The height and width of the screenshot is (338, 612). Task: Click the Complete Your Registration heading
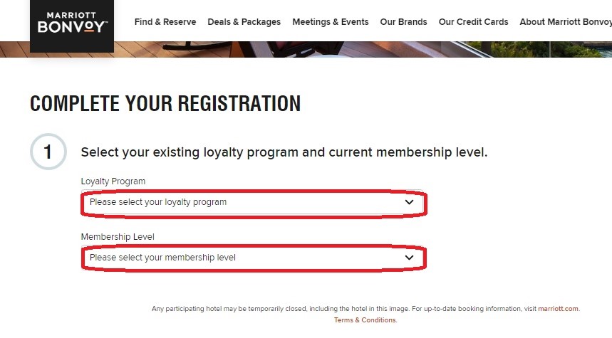coord(165,104)
